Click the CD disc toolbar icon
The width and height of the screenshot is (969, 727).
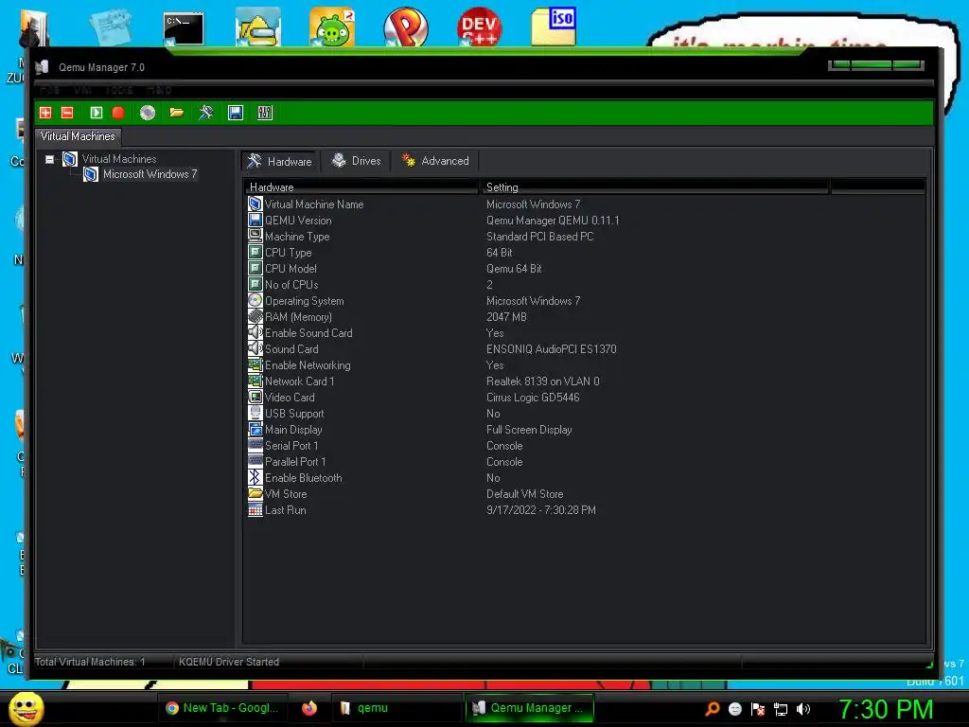[x=147, y=113]
